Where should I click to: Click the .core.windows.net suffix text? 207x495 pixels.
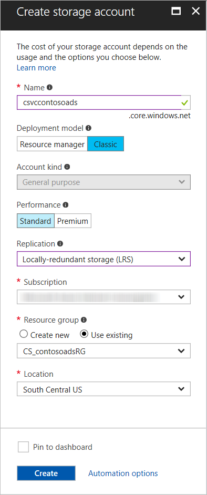tap(160, 116)
